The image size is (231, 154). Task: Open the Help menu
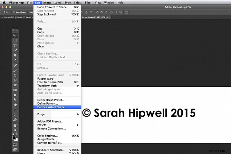click(x=120, y=3)
